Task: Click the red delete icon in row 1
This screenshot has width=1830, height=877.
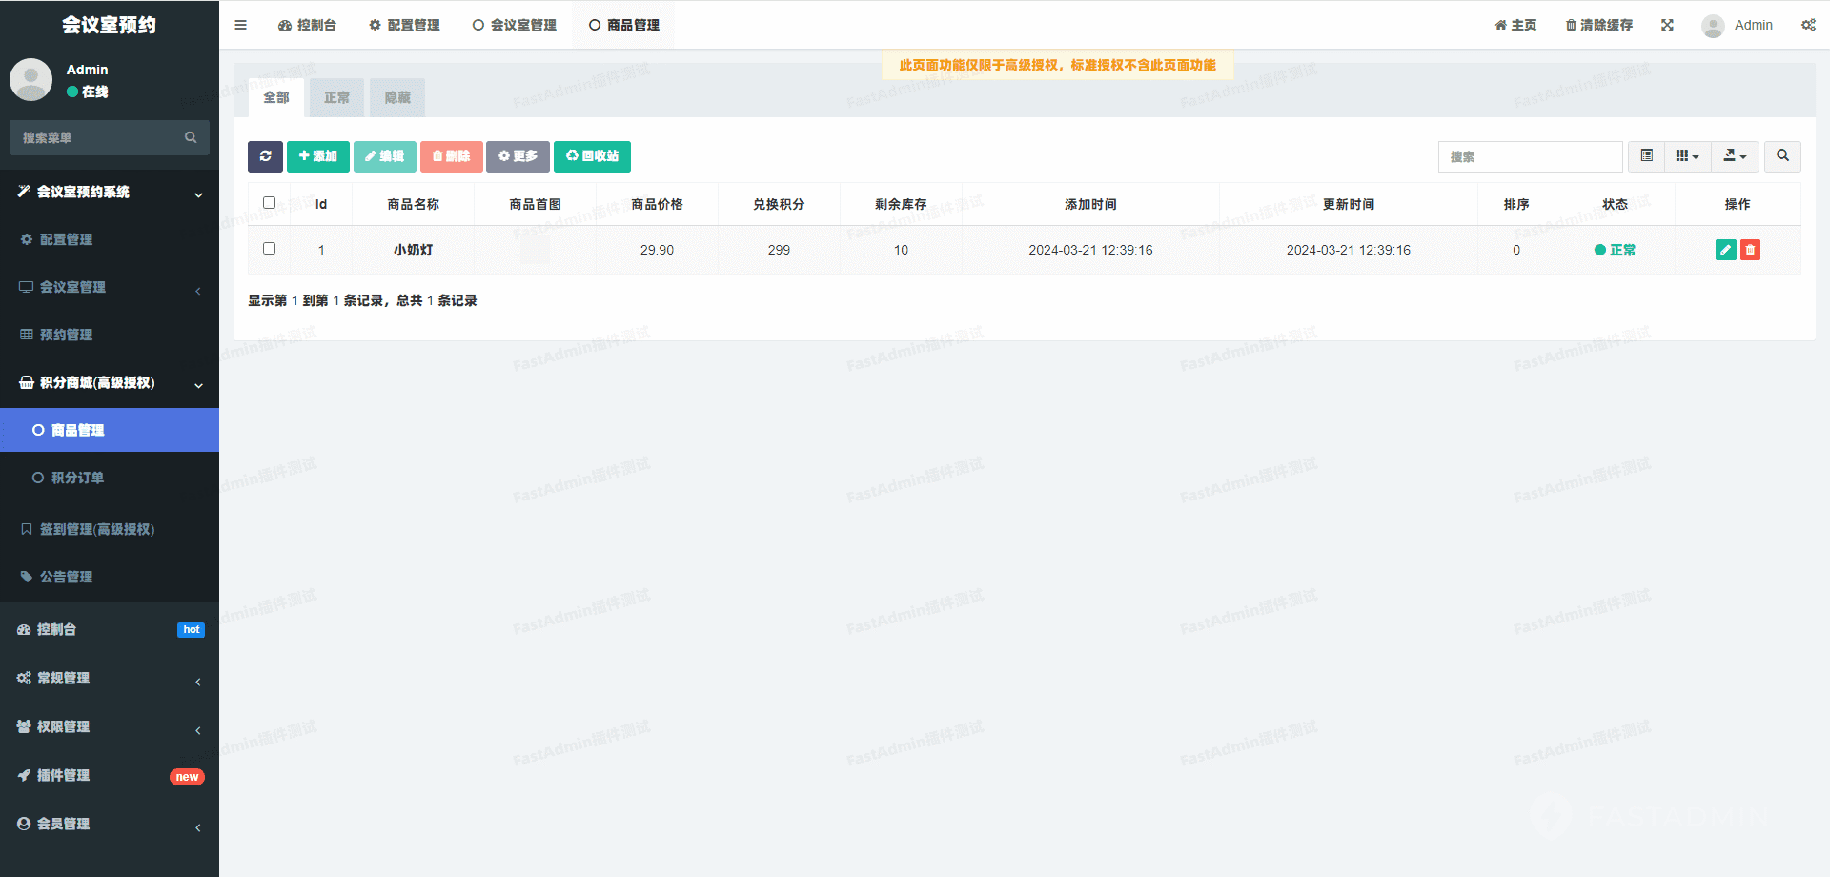Action: click(x=1750, y=250)
